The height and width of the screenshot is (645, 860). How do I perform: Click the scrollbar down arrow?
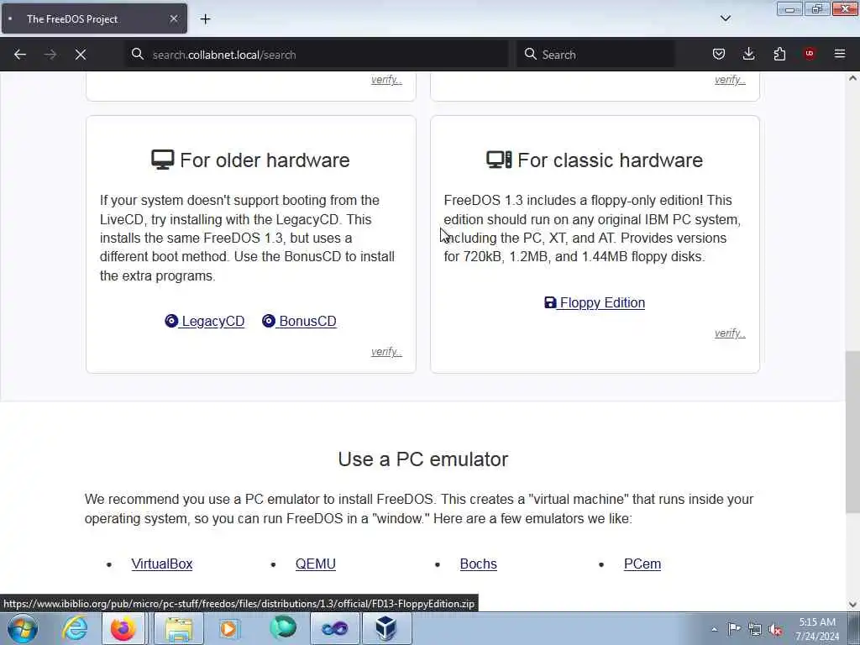pos(852,605)
